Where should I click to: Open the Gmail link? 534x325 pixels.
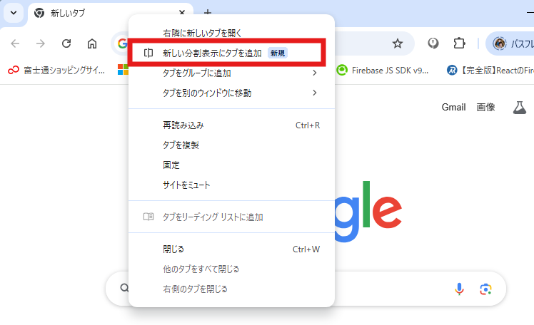tap(453, 108)
